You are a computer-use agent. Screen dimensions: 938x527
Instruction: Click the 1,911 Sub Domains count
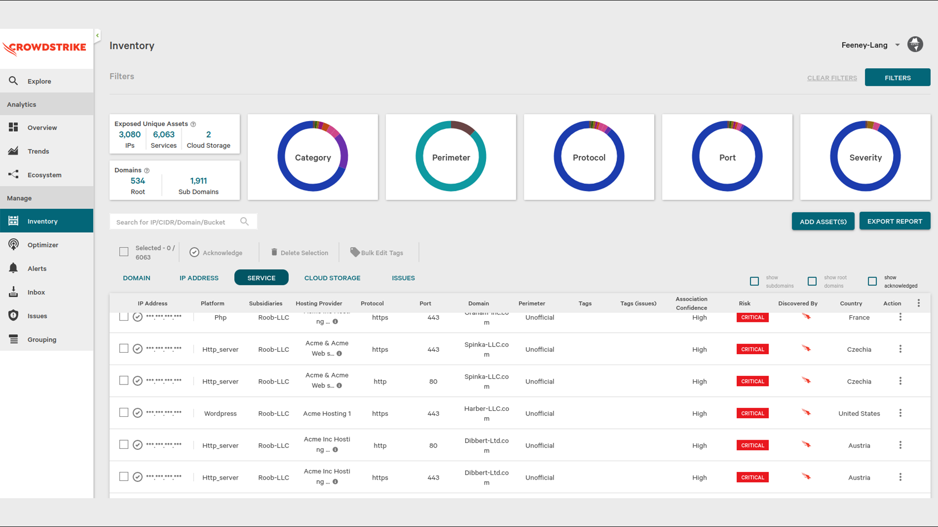198,181
